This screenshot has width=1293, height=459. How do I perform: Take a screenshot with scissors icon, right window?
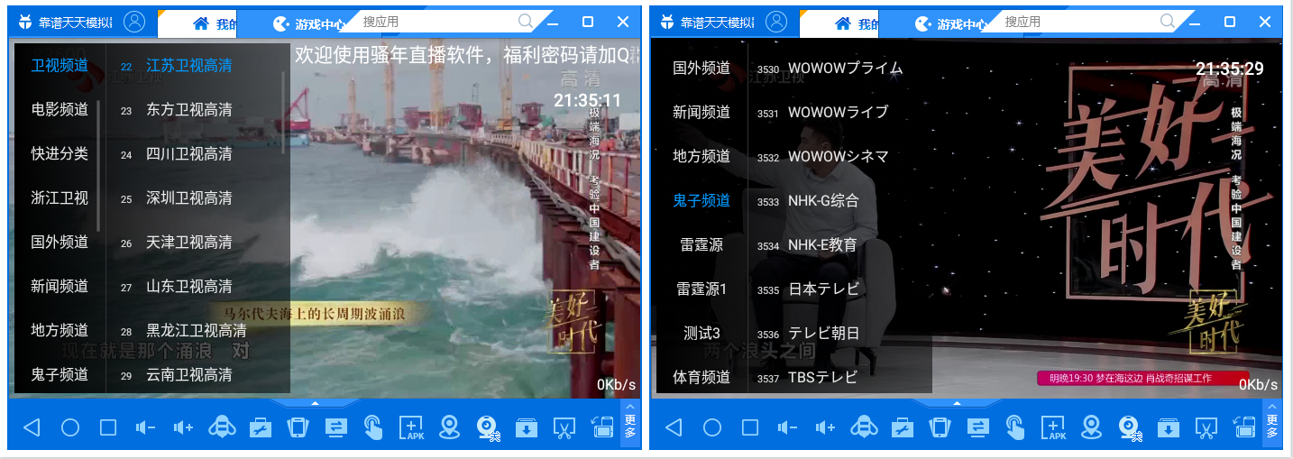[1206, 427]
